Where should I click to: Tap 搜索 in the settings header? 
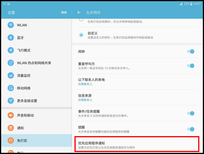click(64, 12)
